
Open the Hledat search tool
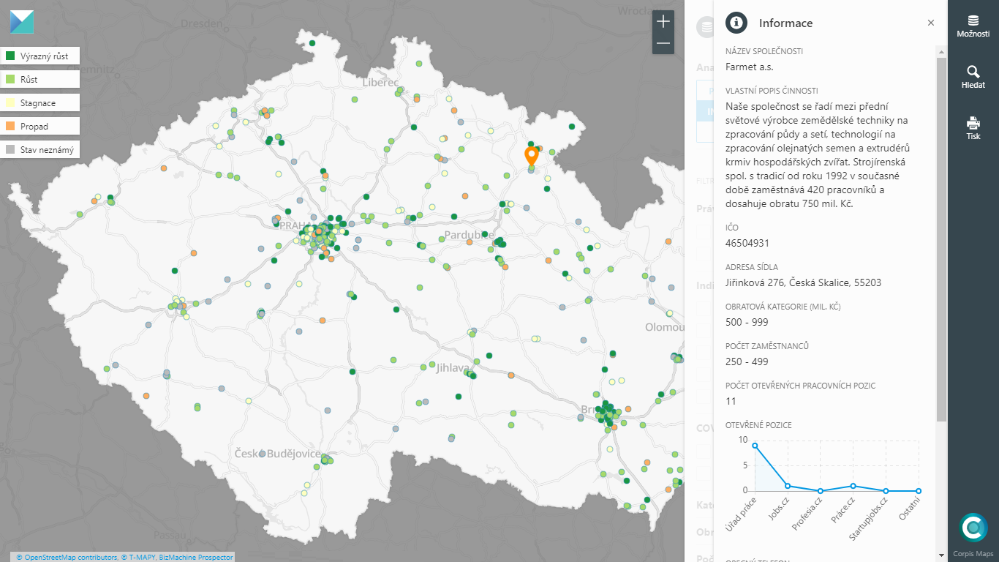click(973, 77)
